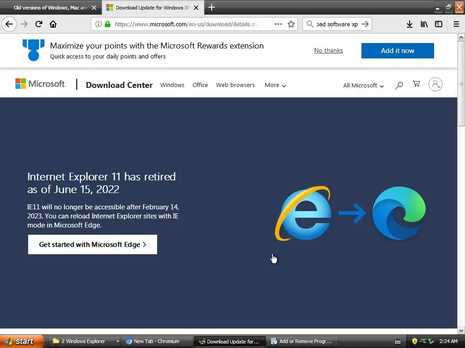Click the page scrollbar down arrow

pos(461,330)
